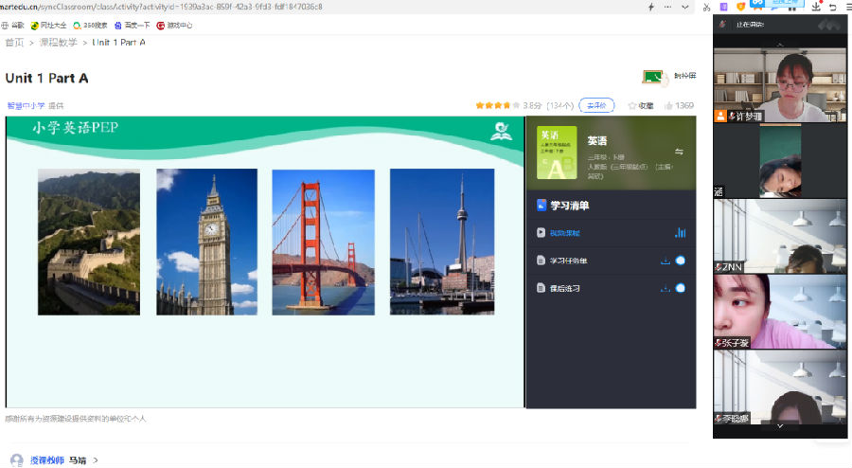Toggle the 课后练习 round switch
The height and width of the screenshot is (468, 852).
680,288
